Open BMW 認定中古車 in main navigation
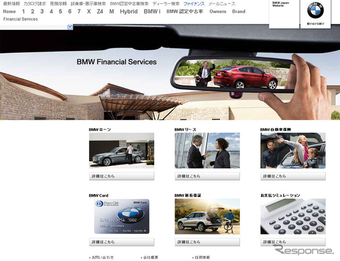Viewport: 340px width, 261px height. click(185, 12)
